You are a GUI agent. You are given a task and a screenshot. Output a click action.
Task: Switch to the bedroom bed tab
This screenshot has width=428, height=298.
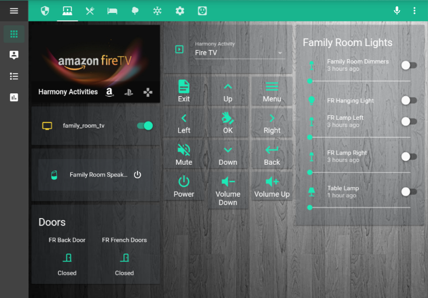pyautogui.click(x=112, y=11)
